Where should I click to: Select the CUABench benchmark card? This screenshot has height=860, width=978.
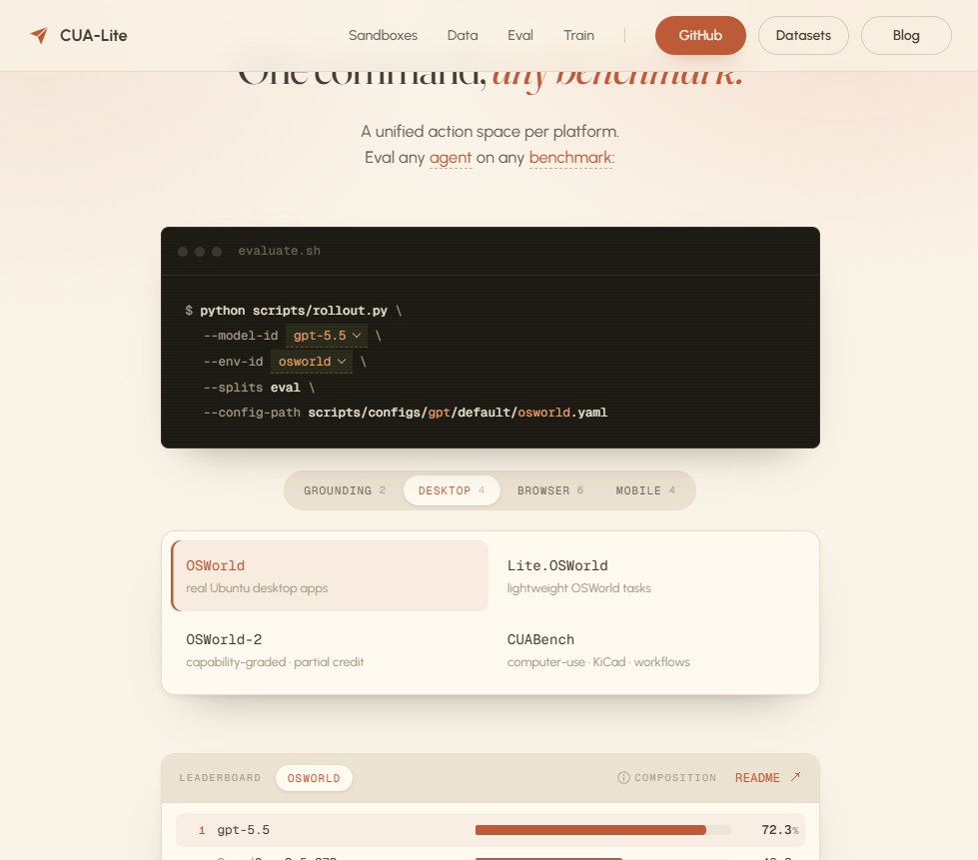pyautogui.click(x=650, y=650)
